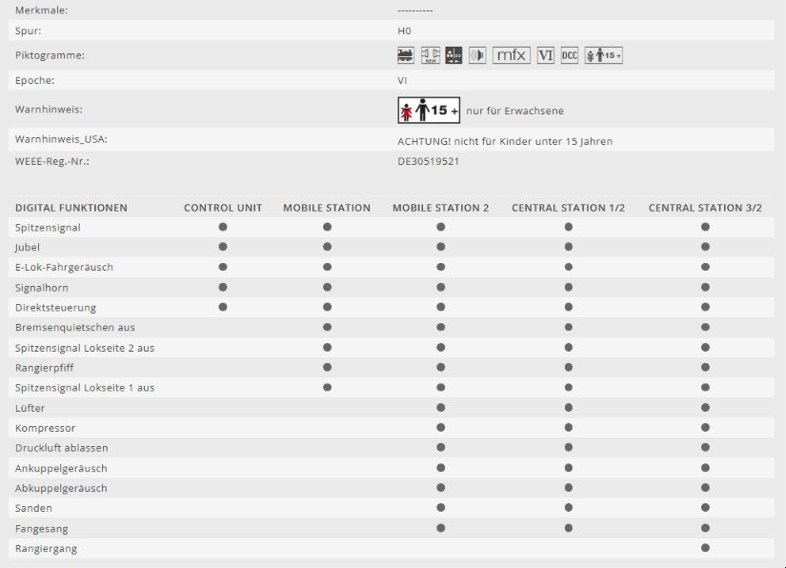Click the speaker sound pictogram
Image resolution: width=786 pixels, height=568 pixels.
[477, 55]
